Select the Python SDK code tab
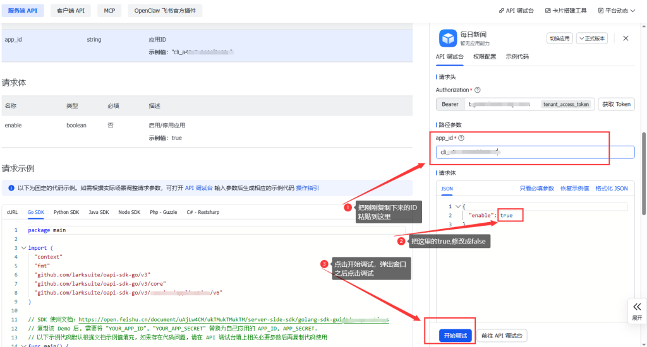 point(66,213)
